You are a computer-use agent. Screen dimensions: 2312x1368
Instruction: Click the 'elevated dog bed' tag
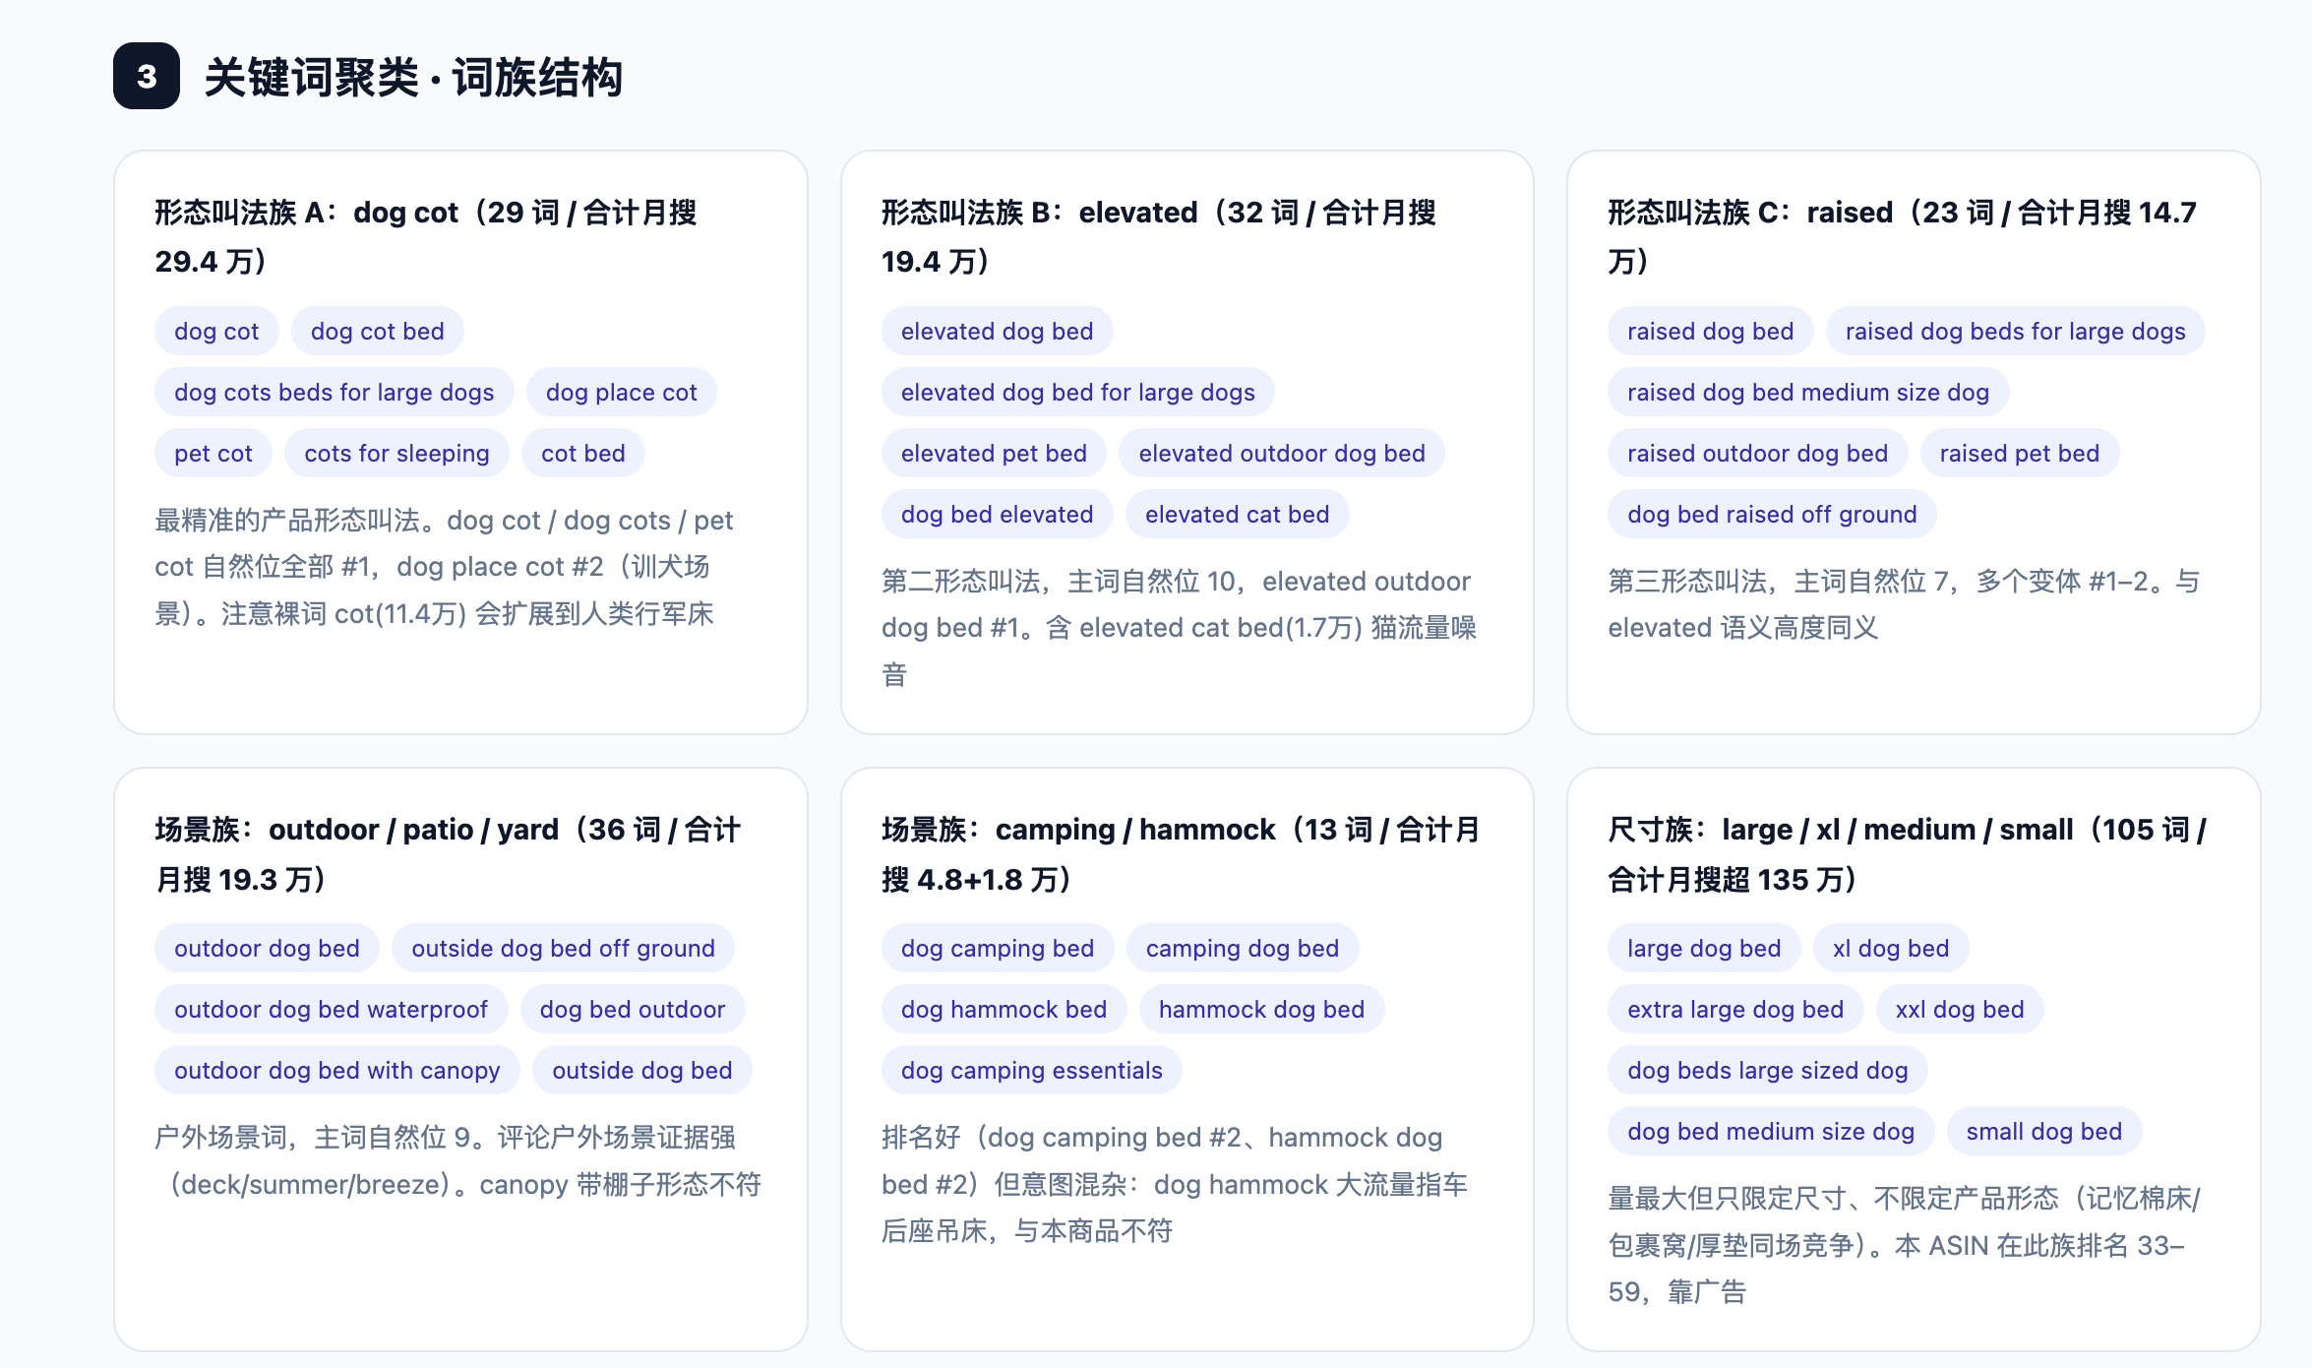tap(998, 332)
